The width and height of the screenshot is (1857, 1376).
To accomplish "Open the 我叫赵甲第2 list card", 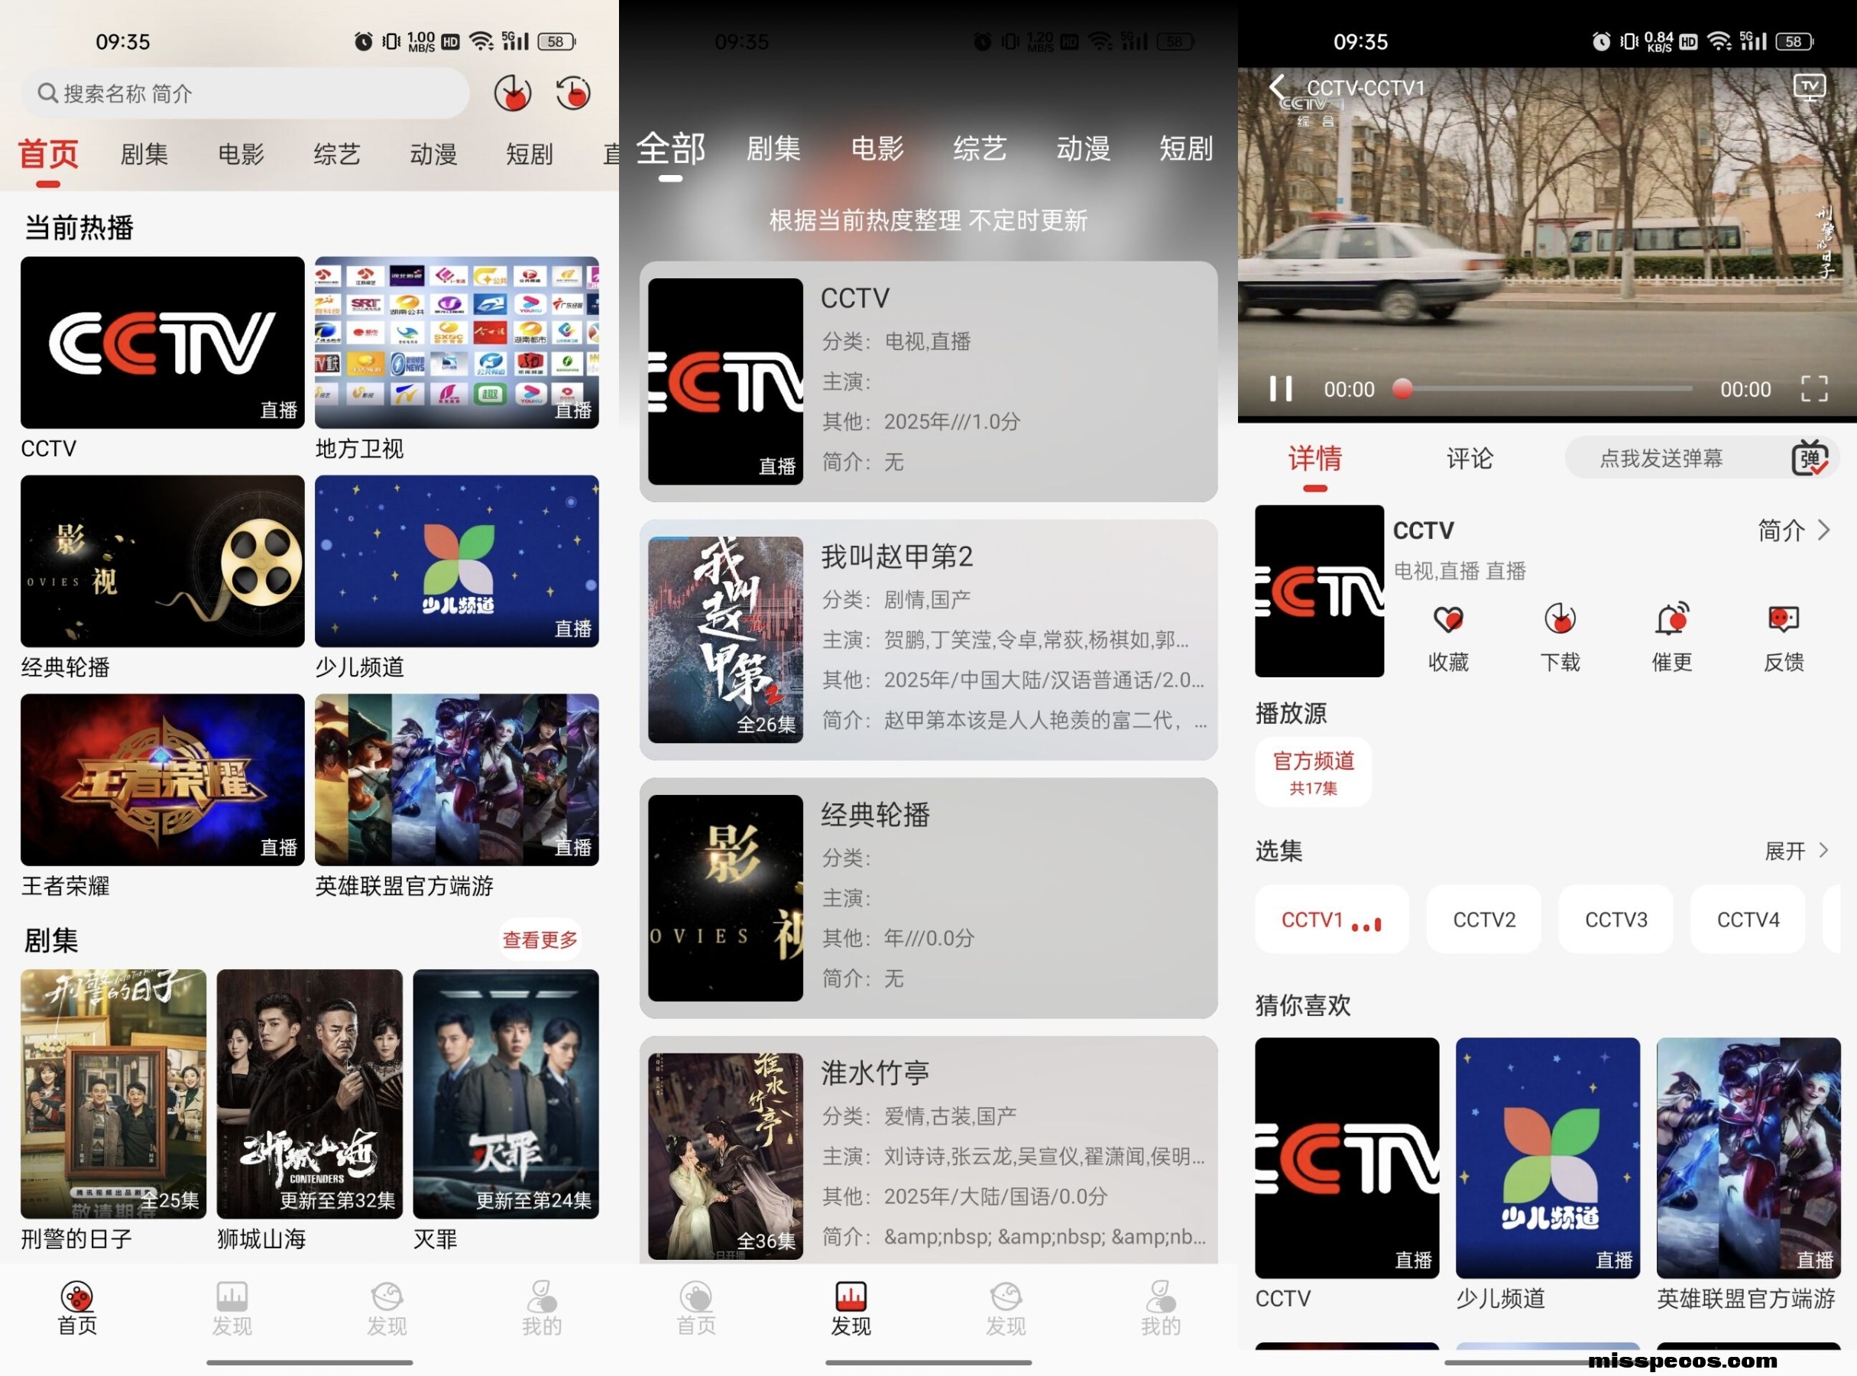I will [x=928, y=640].
